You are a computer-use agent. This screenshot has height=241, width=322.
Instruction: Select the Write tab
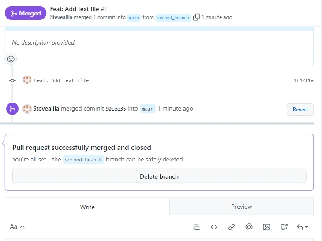click(x=87, y=207)
